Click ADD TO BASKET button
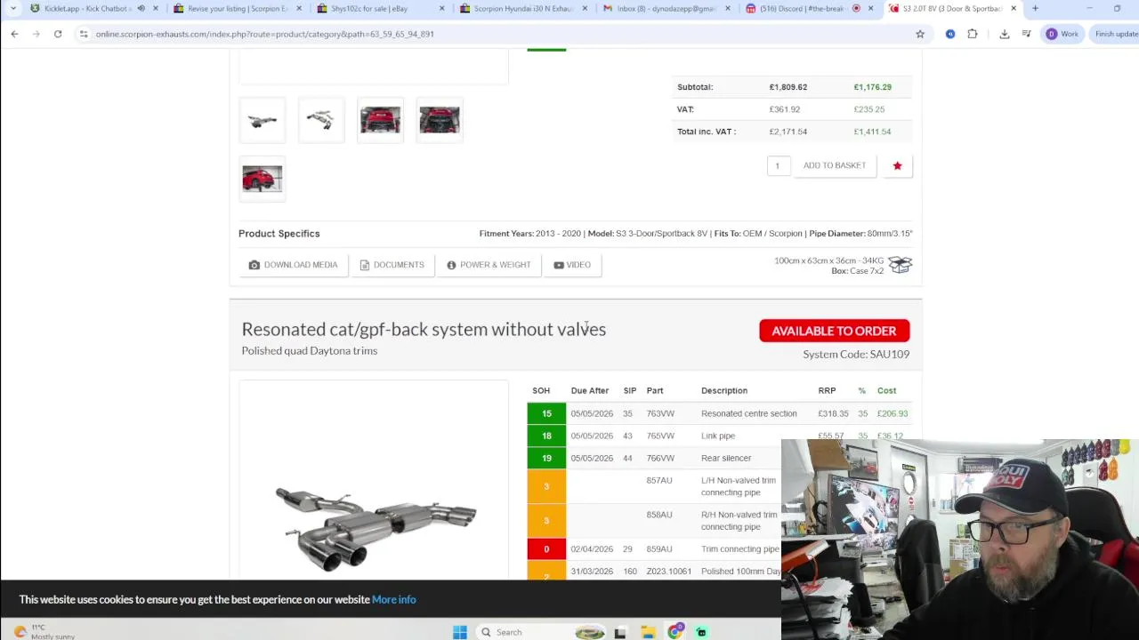Screen dimensions: 1139x640 834,165
